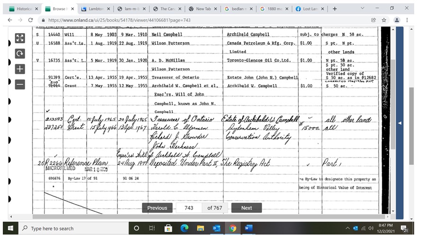Expand the right side panel arrow

pyautogui.click(x=399, y=123)
